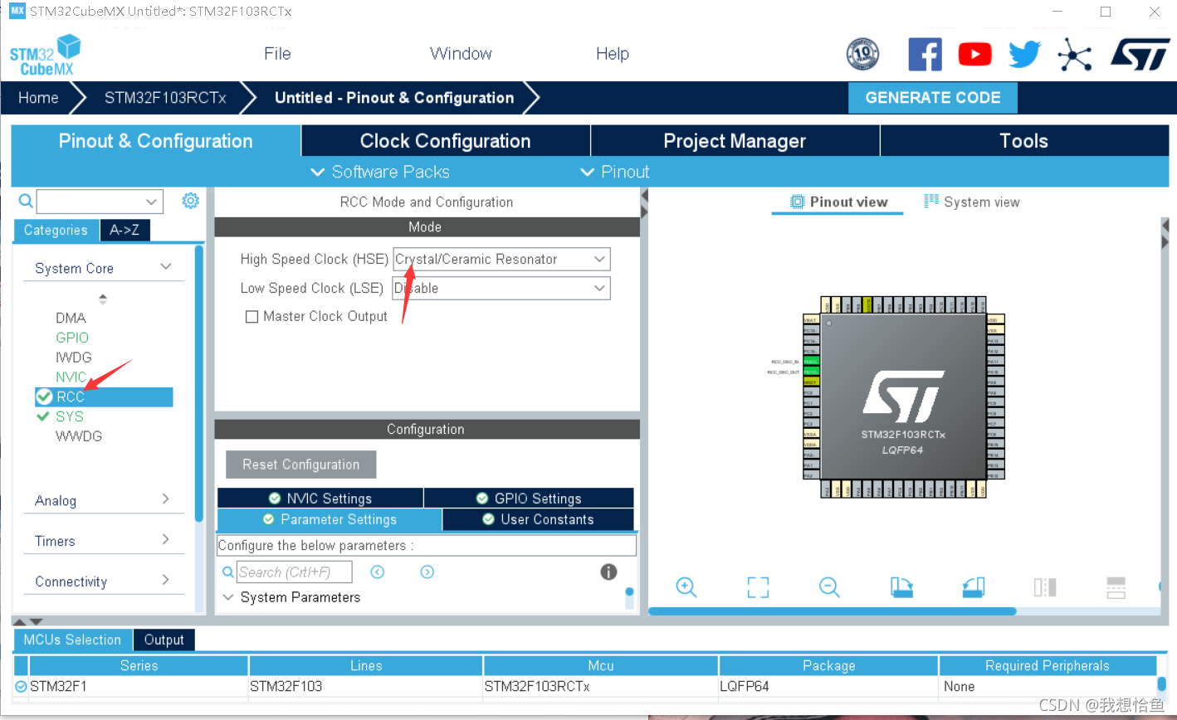This screenshot has width=1177, height=720.
Task: Select the A->Z tab
Action: point(125,230)
